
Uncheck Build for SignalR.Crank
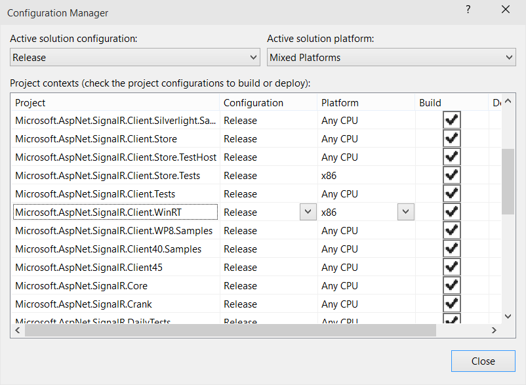pos(451,304)
